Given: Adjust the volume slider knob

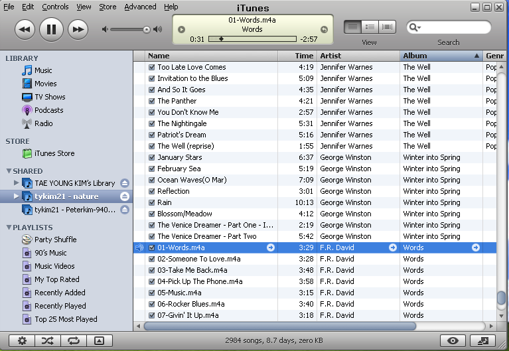Looking at the screenshot, I should point(147,30).
